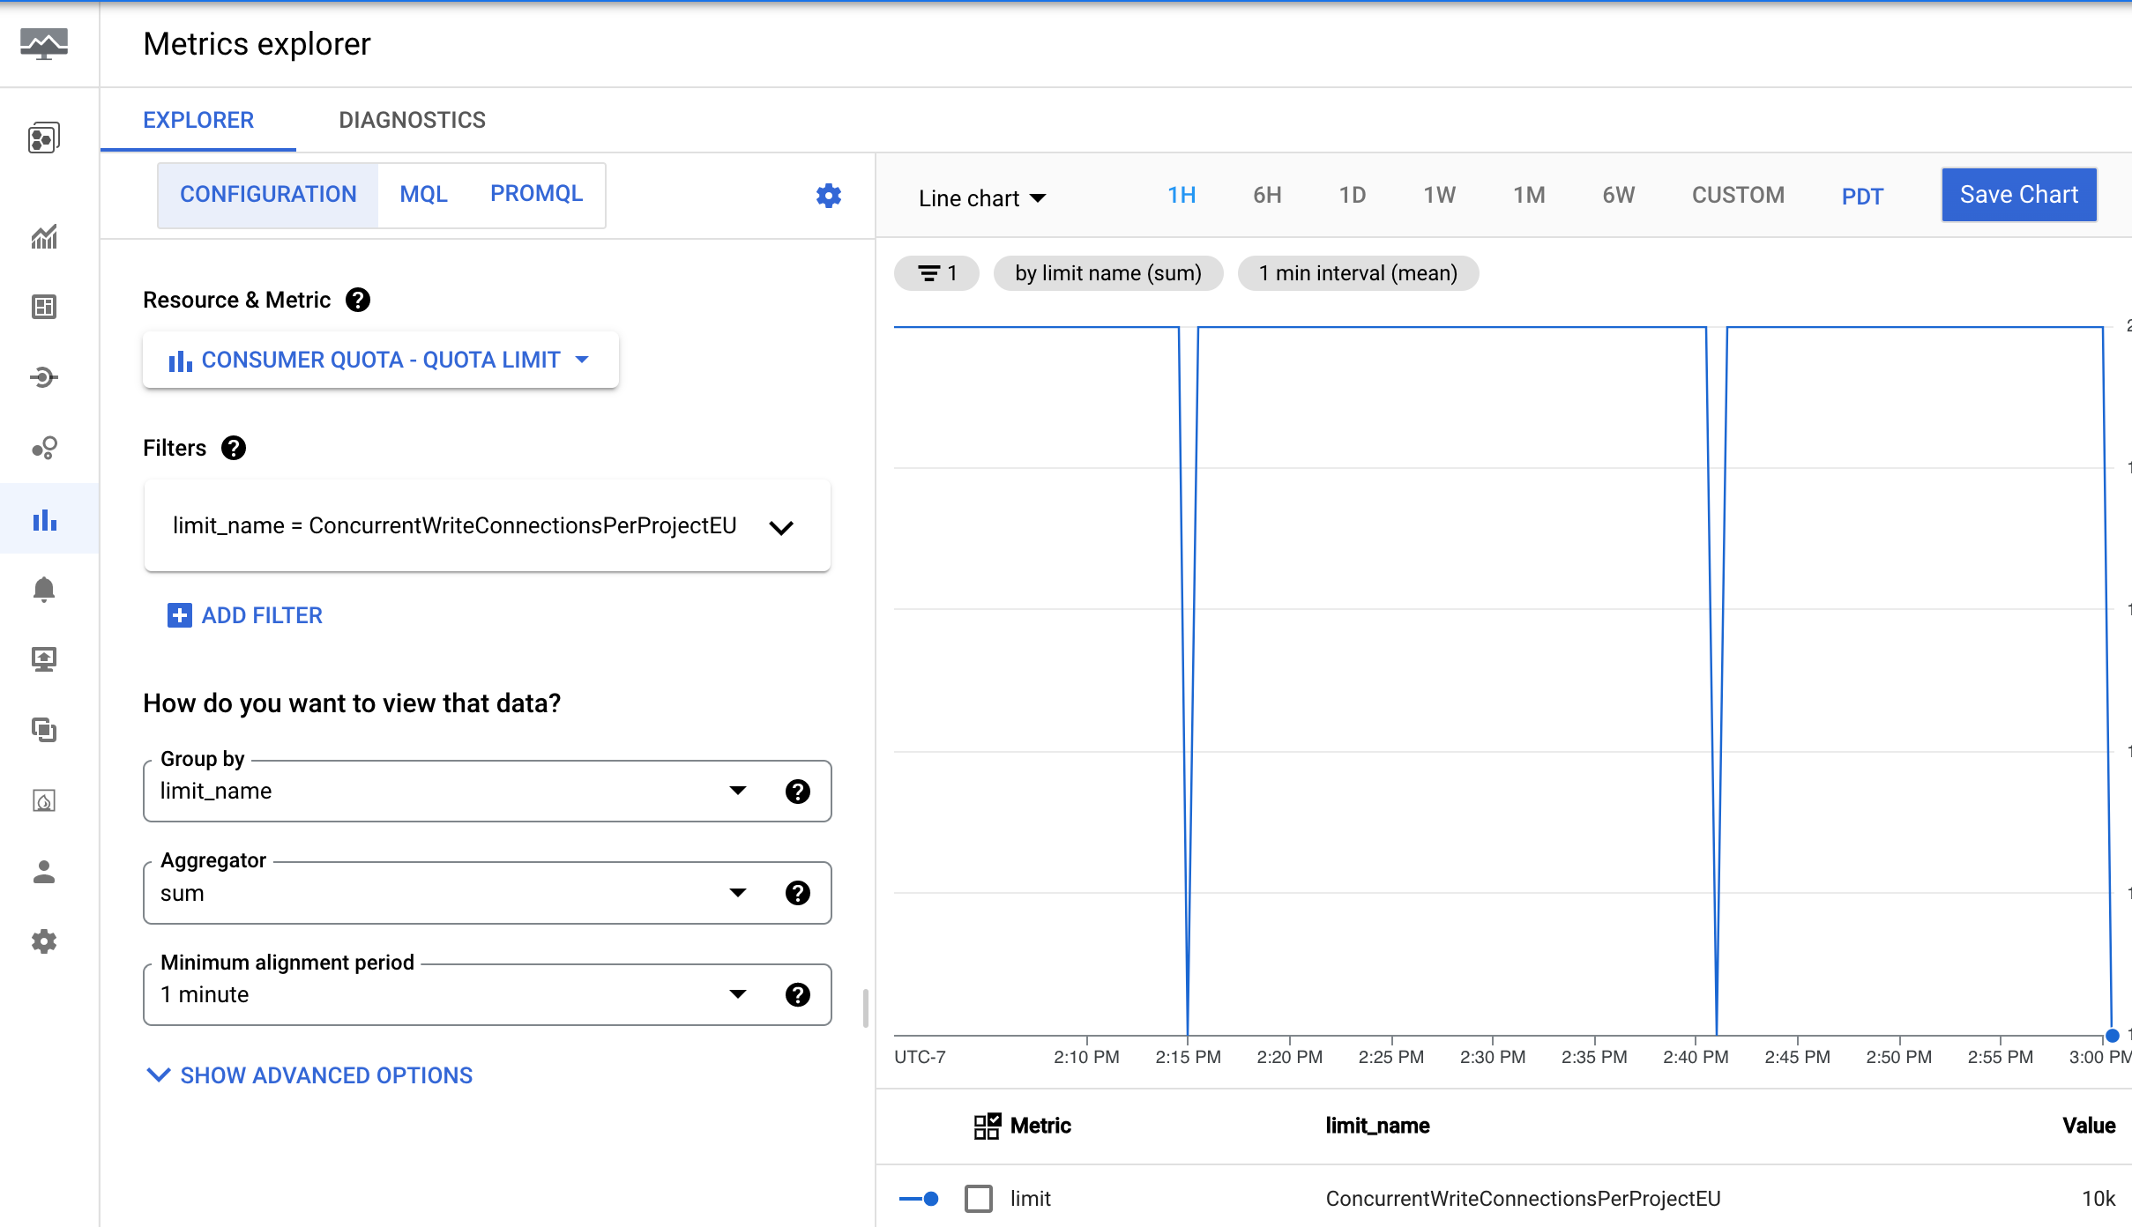Open the Group by limit_name dropdown
The height and width of the screenshot is (1227, 2132).
coord(738,791)
